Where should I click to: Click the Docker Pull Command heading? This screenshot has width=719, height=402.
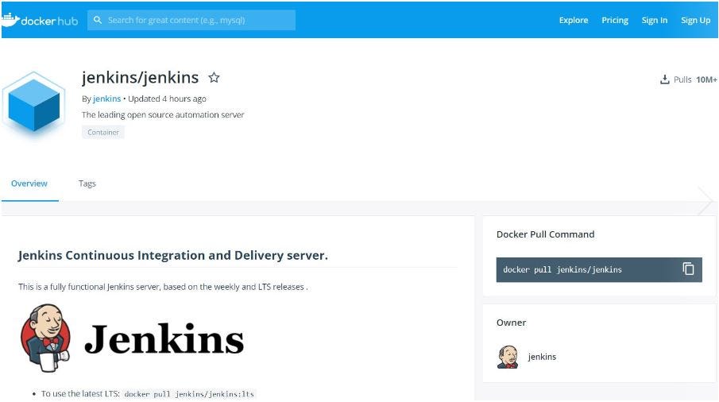[545, 234]
